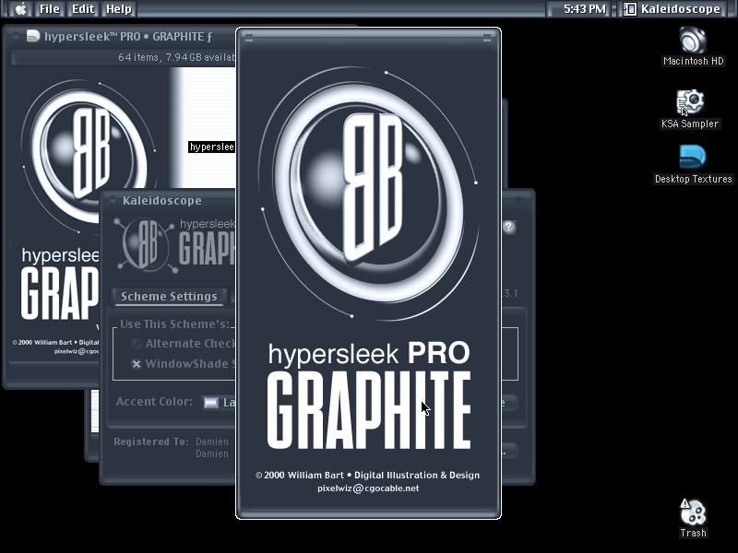Open the File menu
The image size is (738, 553).
(x=50, y=9)
